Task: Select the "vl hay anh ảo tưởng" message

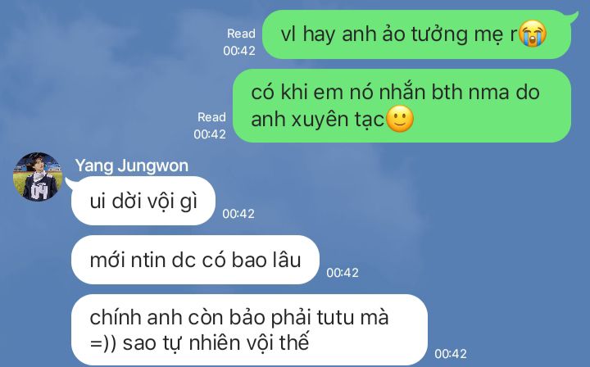Action: click(416, 34)
